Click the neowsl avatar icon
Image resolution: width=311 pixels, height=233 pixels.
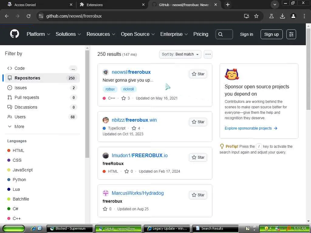pyautogui.click(x=106, y=72)
